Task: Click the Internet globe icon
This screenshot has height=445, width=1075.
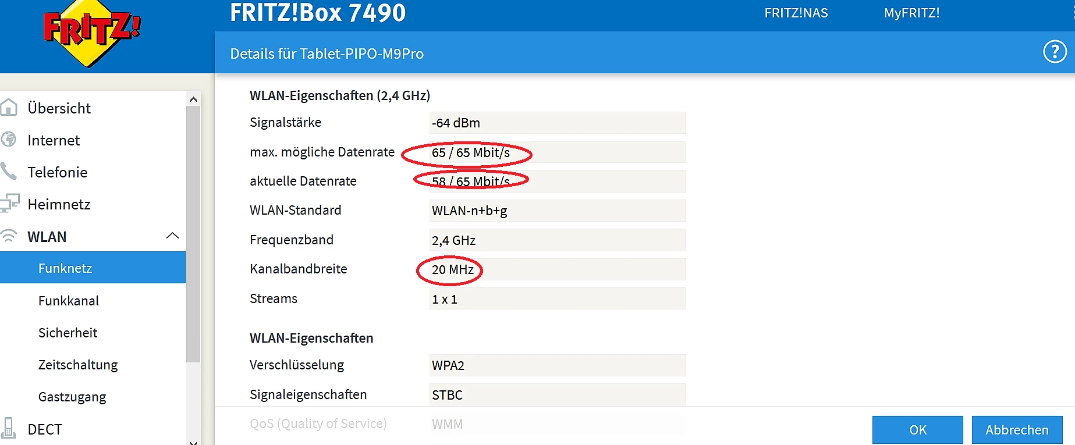Action: tap(9, 140)
